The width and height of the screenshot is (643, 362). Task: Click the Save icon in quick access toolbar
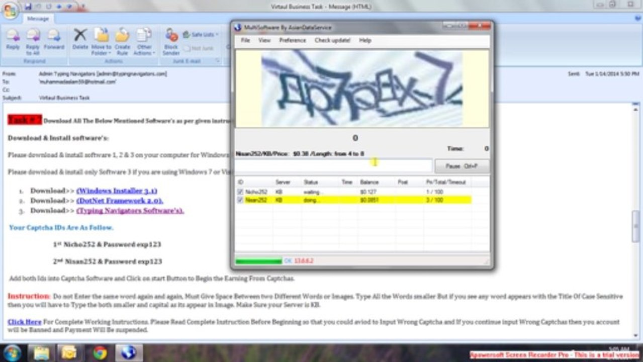pos(28,6)
